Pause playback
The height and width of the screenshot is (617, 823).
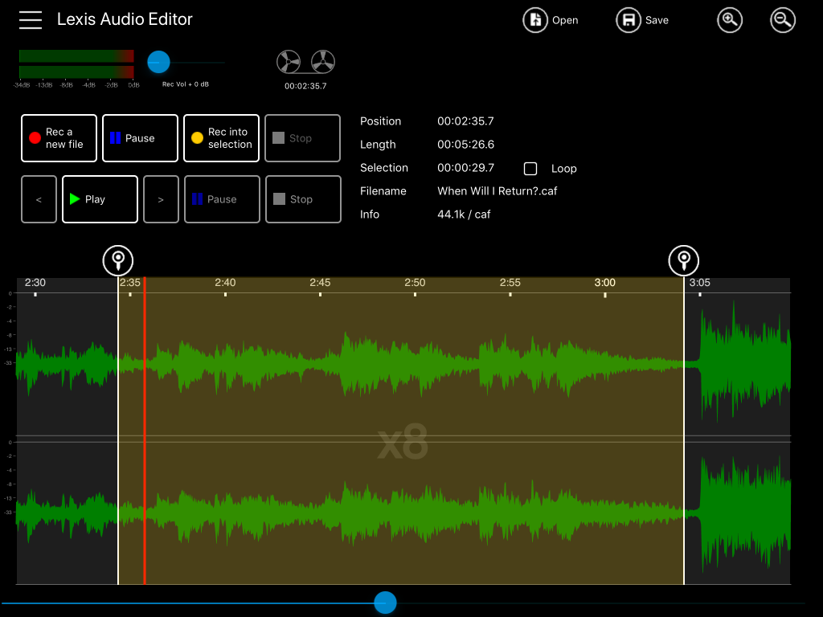[x=222, y=199]
